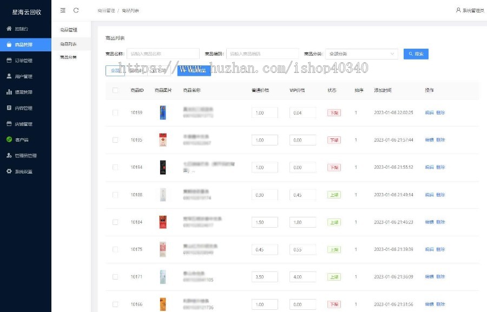Click the 店铺管理 store icon
Viewport: 487px width, 312px height.
click(x=9, y=124)
